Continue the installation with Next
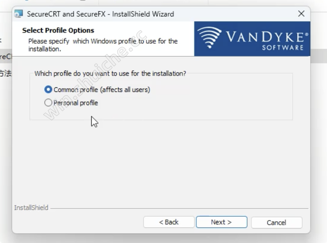 point(221,222)
